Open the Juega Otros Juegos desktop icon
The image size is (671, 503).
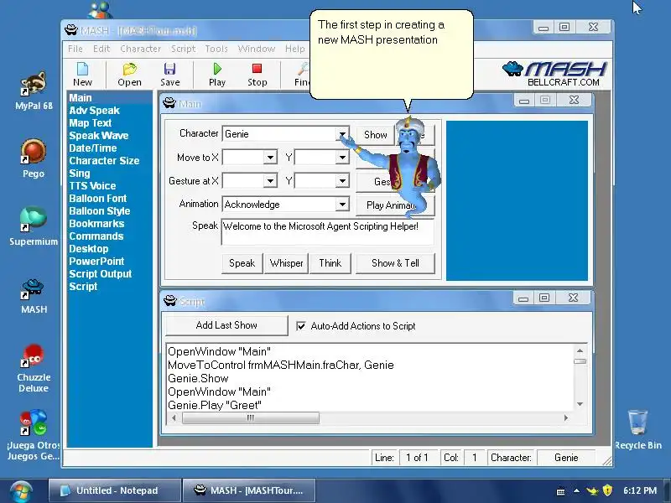(x=34, y=435)
